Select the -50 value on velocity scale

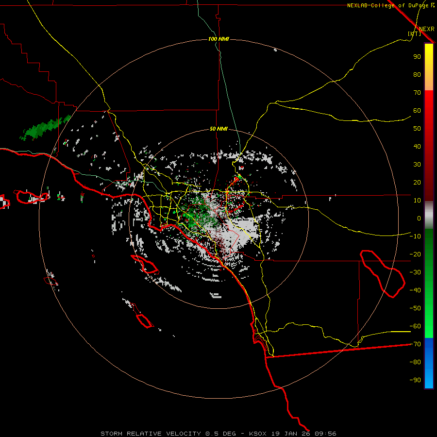(415, 308)
